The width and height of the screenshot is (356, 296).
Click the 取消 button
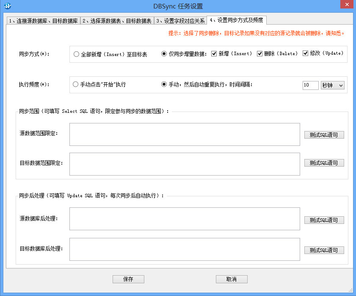point(232,279)
